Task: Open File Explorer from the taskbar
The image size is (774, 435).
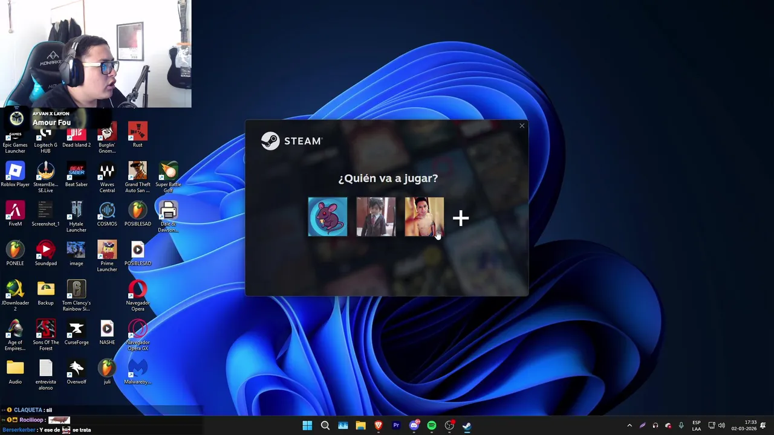Action: tap(360, 425)
